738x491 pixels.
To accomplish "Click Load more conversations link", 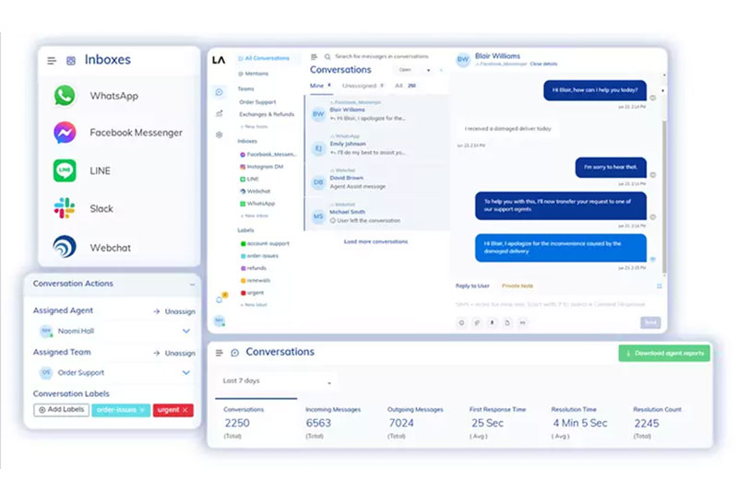I will pyautogui.click(x=375, y=241).
